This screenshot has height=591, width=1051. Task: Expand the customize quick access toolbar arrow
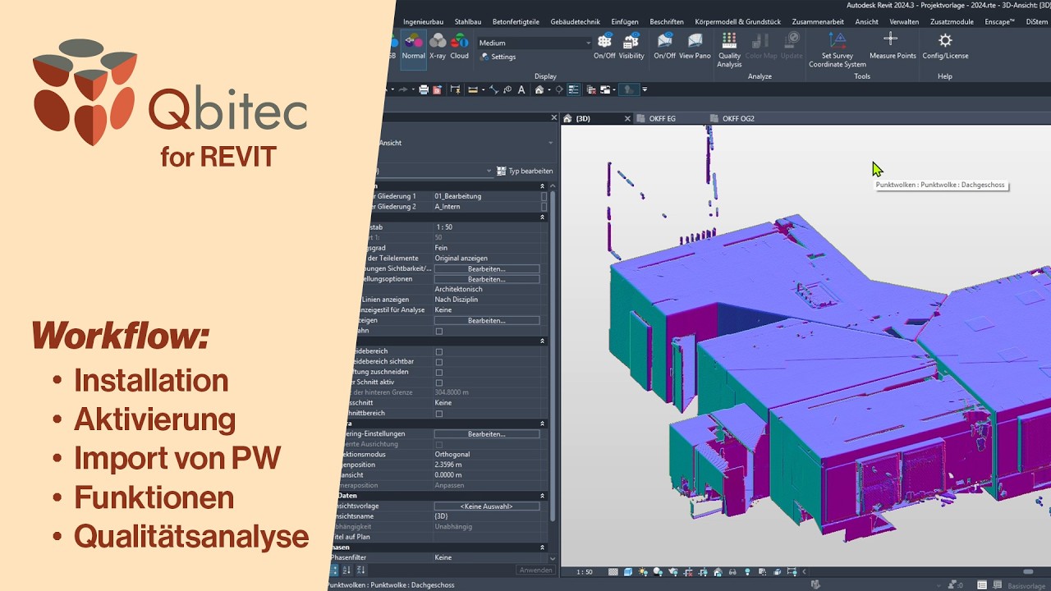pos(645,89)
